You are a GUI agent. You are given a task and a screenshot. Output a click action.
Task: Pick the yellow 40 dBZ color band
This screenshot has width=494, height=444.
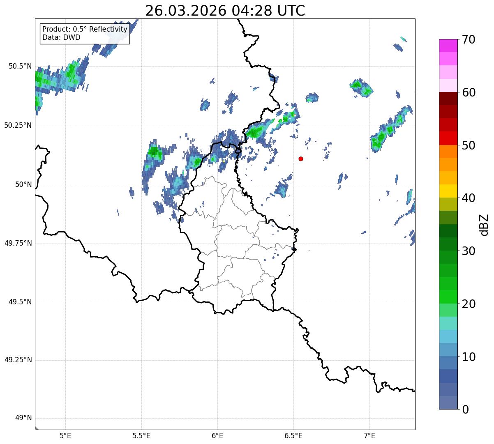[448, 191]
